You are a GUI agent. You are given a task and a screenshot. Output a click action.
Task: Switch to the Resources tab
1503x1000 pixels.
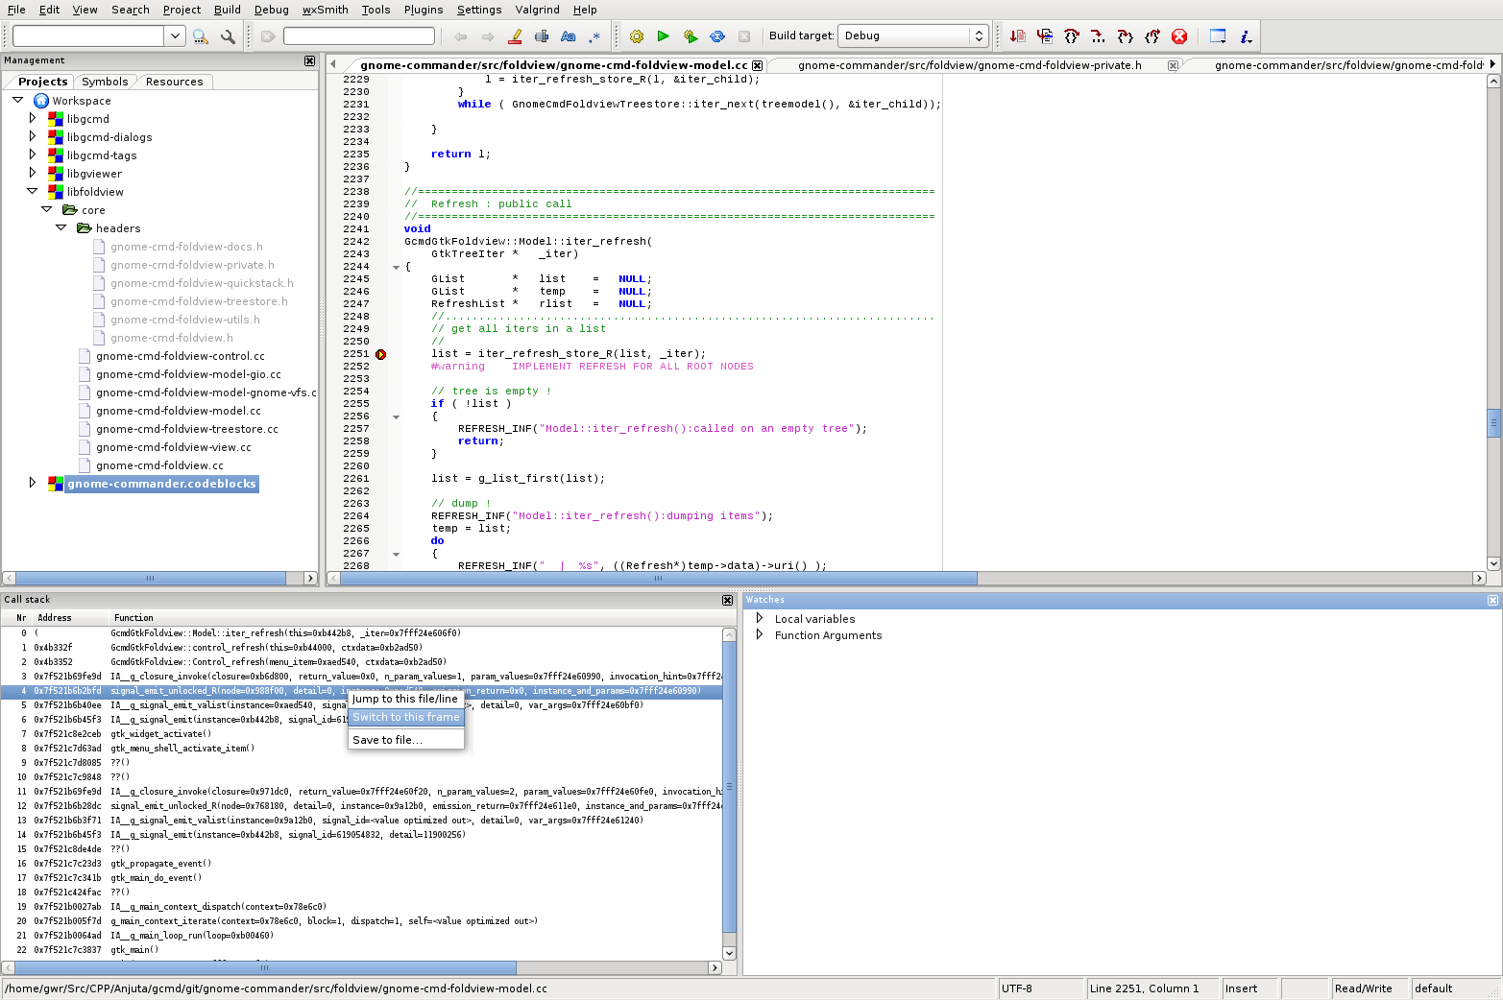pyautogui.click(x=174, y=82)
